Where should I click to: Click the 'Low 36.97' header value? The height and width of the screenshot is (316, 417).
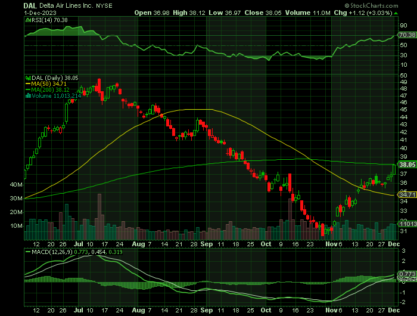point(225,13)
